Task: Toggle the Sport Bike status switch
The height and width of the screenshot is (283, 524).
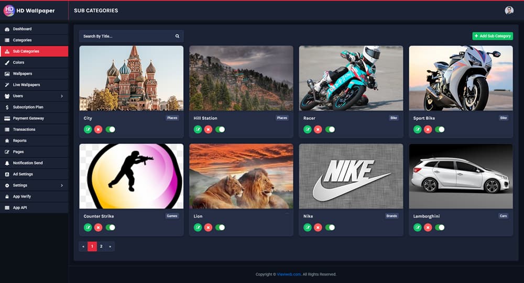Action: (x=440, y=130)
